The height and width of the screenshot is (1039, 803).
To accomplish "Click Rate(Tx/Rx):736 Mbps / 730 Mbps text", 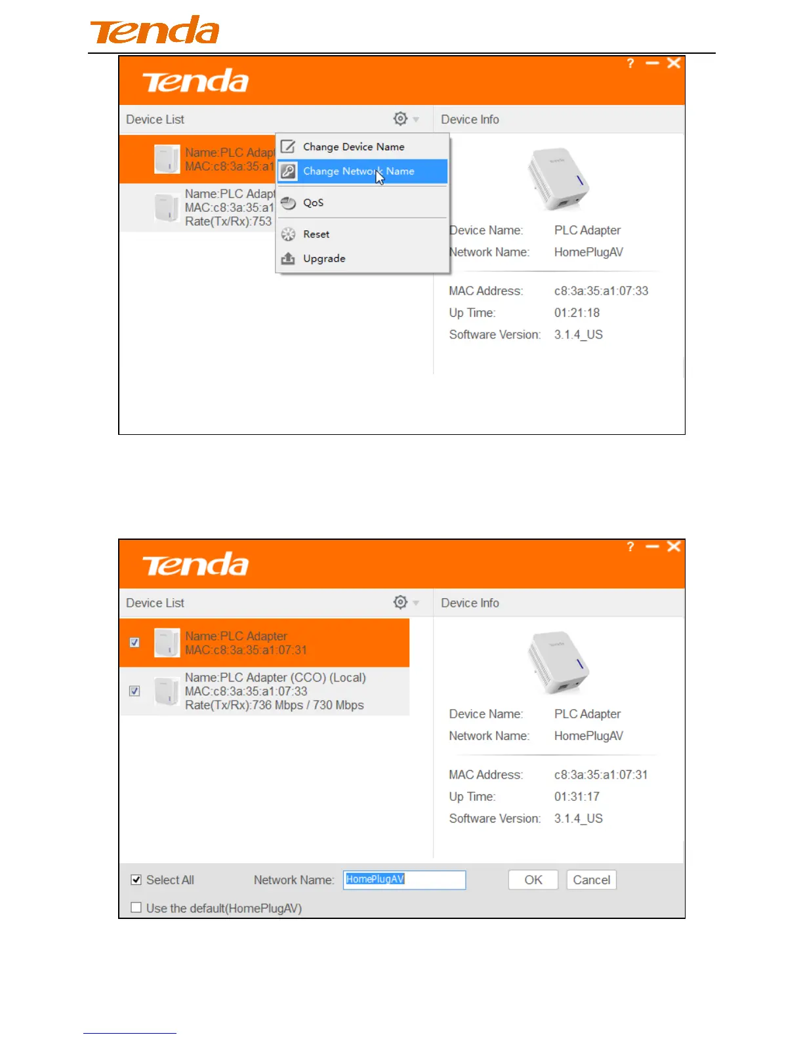I will click(274, 705).
